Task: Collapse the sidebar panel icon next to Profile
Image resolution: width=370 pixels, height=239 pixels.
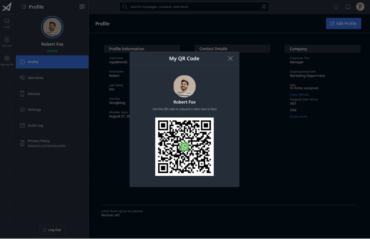Action: coord(24,7)
